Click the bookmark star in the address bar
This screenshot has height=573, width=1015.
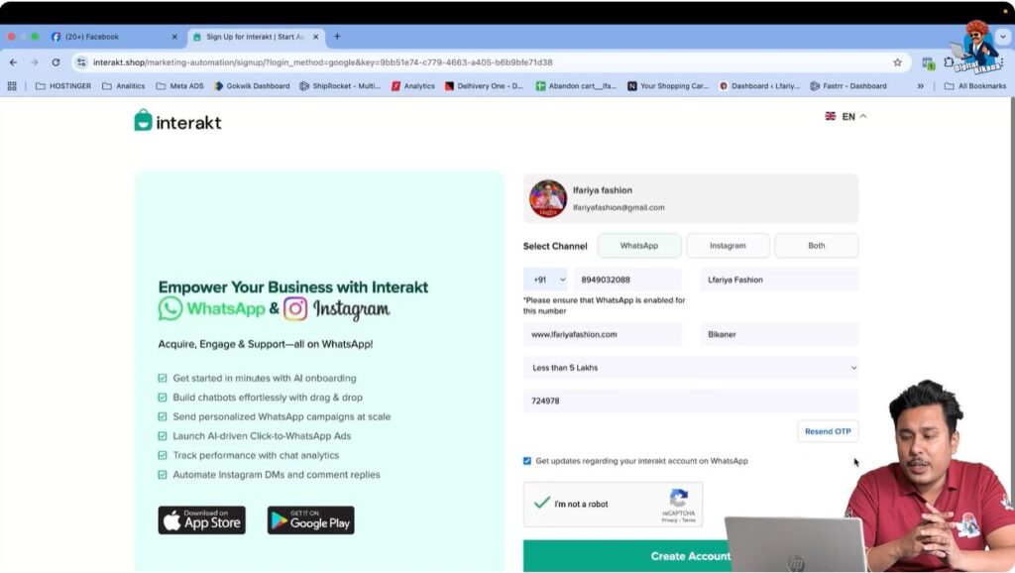pos(895,60)
